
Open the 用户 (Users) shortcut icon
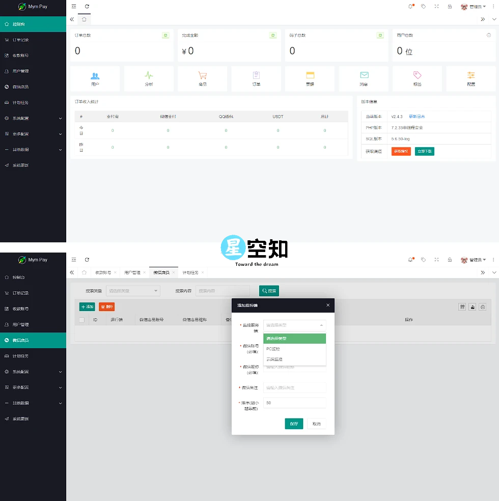click(x=95, y=78)
